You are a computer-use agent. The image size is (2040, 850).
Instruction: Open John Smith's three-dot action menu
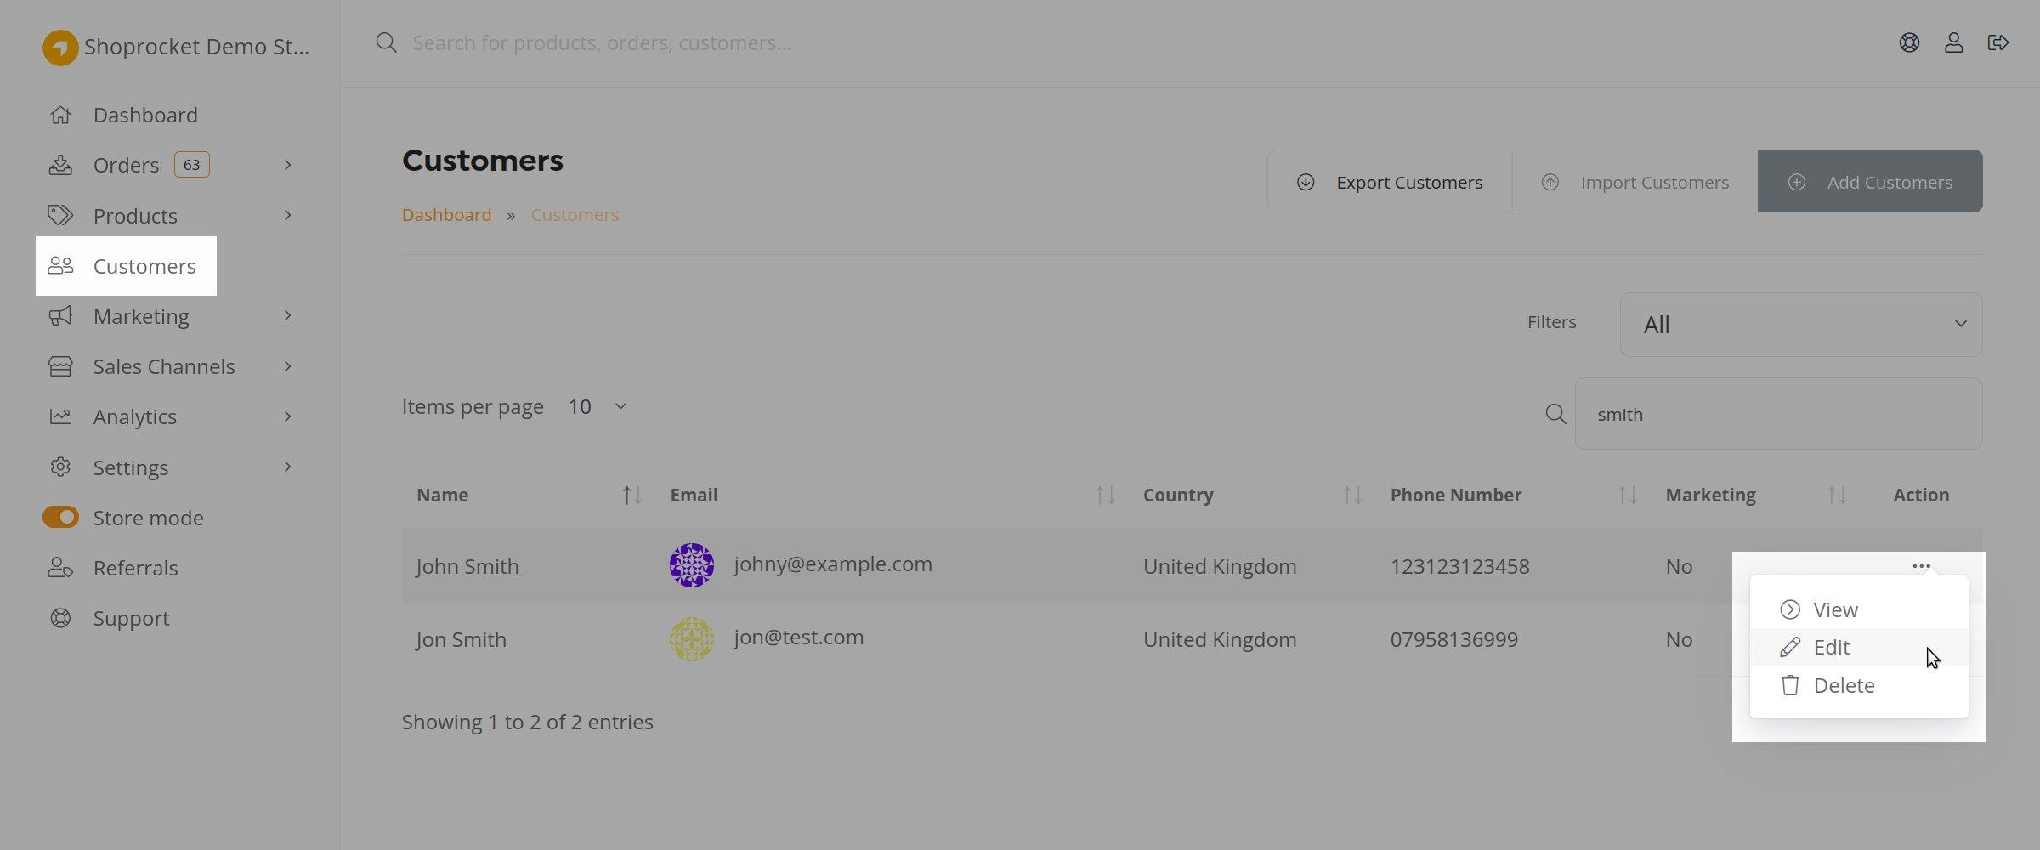pyautogui.click(x=1921, y=566)
